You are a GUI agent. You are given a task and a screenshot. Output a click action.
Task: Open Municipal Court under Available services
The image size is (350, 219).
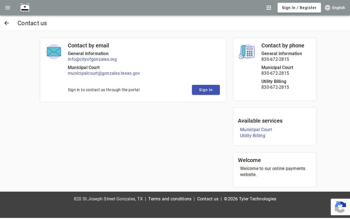(x=256, y=130)
